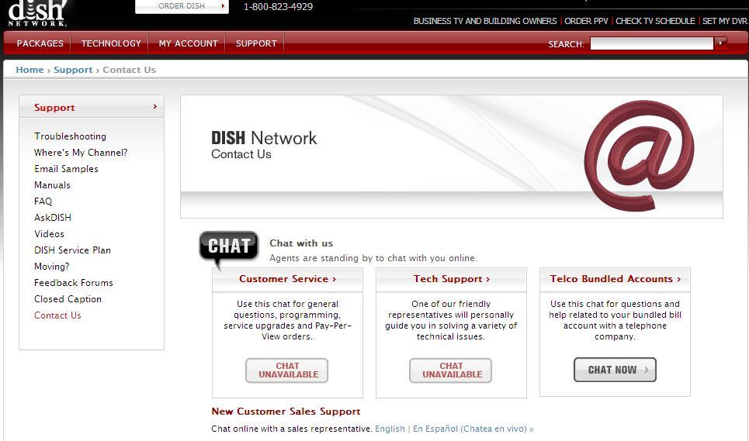This screenshot has width=749, height=441.
Task: Open Closed Caption in sidebar
Action: coord(68,299)
